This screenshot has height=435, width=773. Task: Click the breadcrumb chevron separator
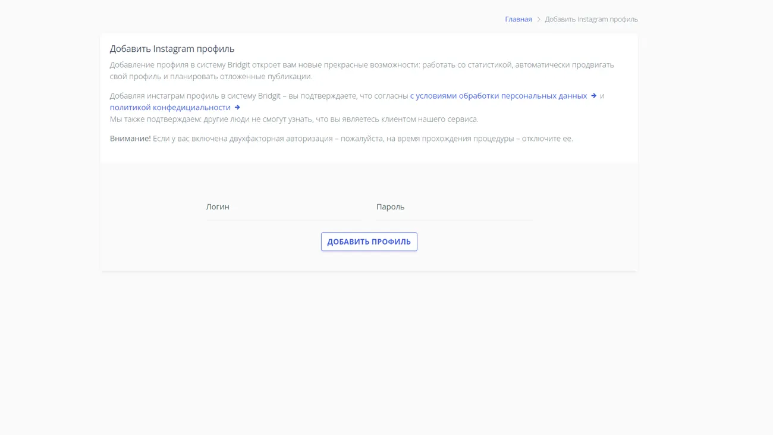coord(539,19)
